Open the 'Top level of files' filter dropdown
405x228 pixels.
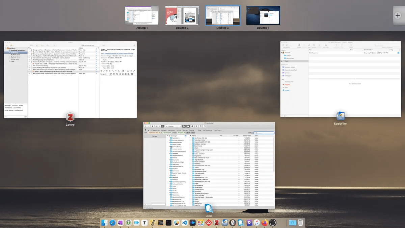(x=154, y=133)
